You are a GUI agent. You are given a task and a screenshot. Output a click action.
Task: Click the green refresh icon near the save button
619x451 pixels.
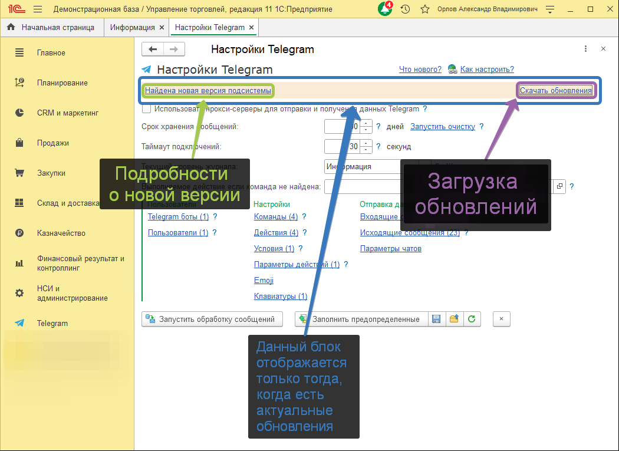coord(472,319)
